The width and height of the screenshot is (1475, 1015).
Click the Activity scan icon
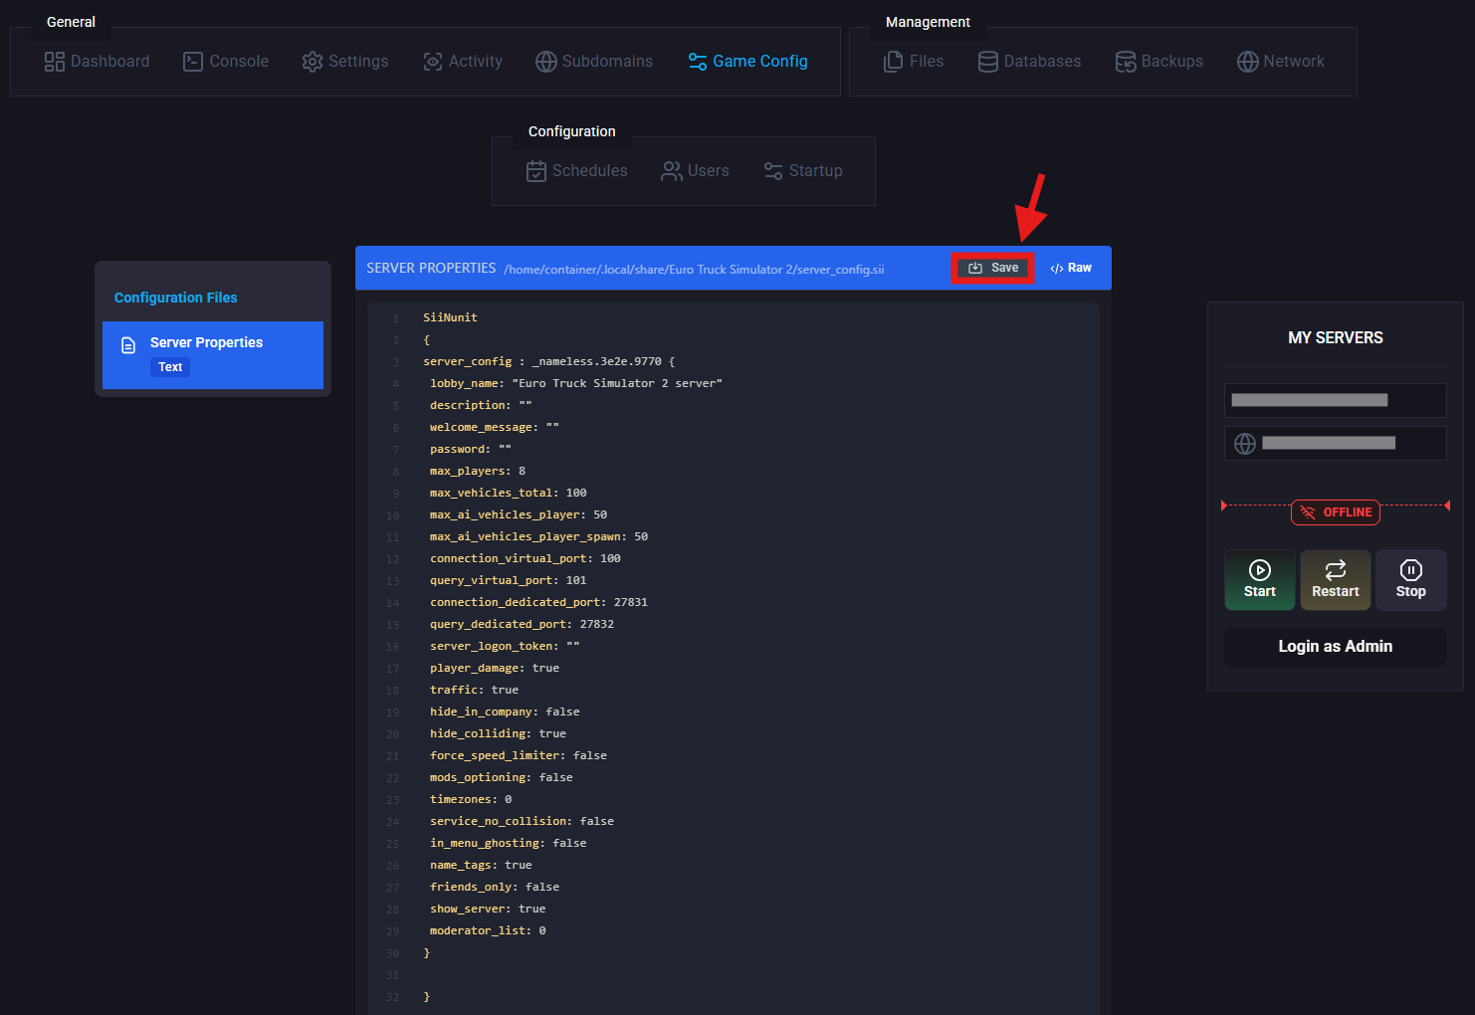tap(433, 62)
